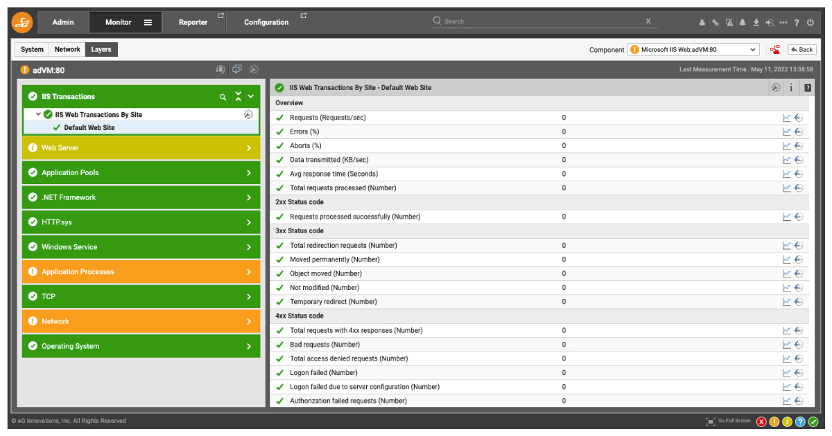Open the three-dots more options icon
Screen dimensions: 832x436
[x=783, y=22]
